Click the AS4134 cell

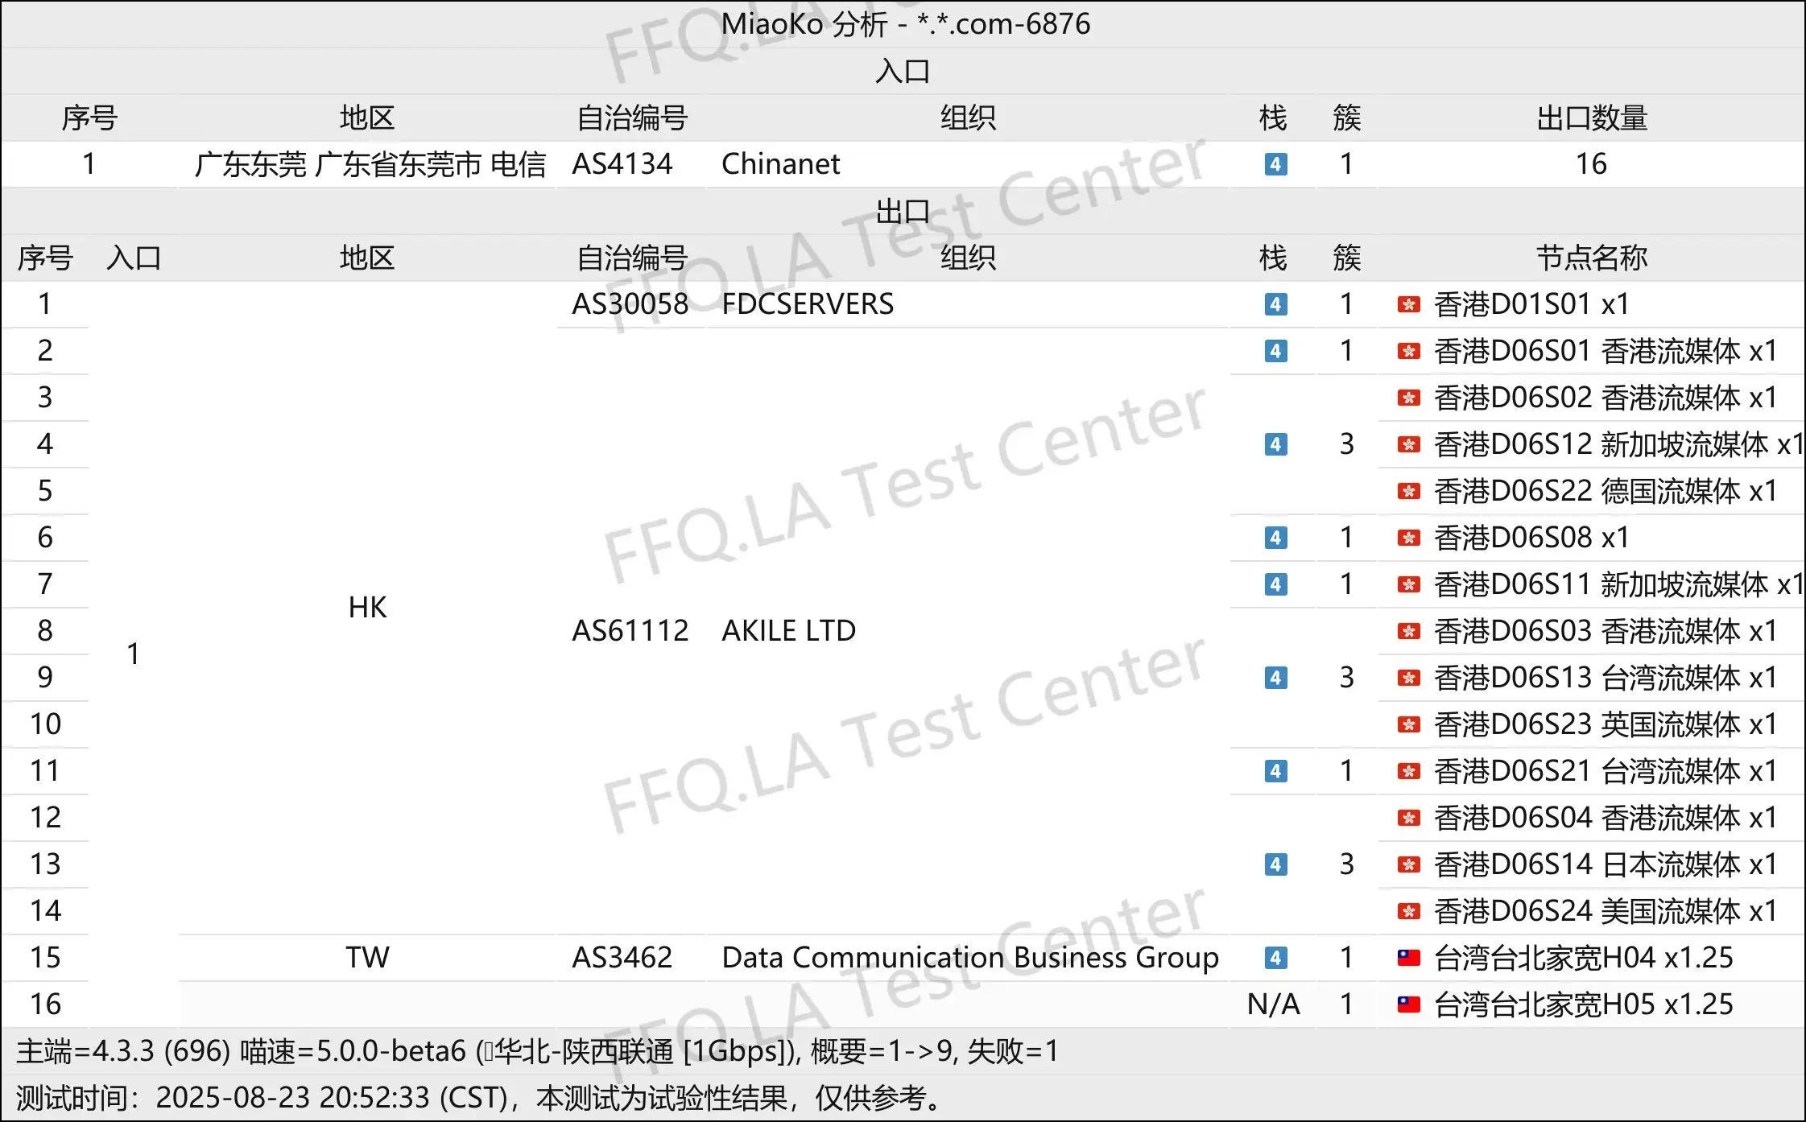coord(622,164)
